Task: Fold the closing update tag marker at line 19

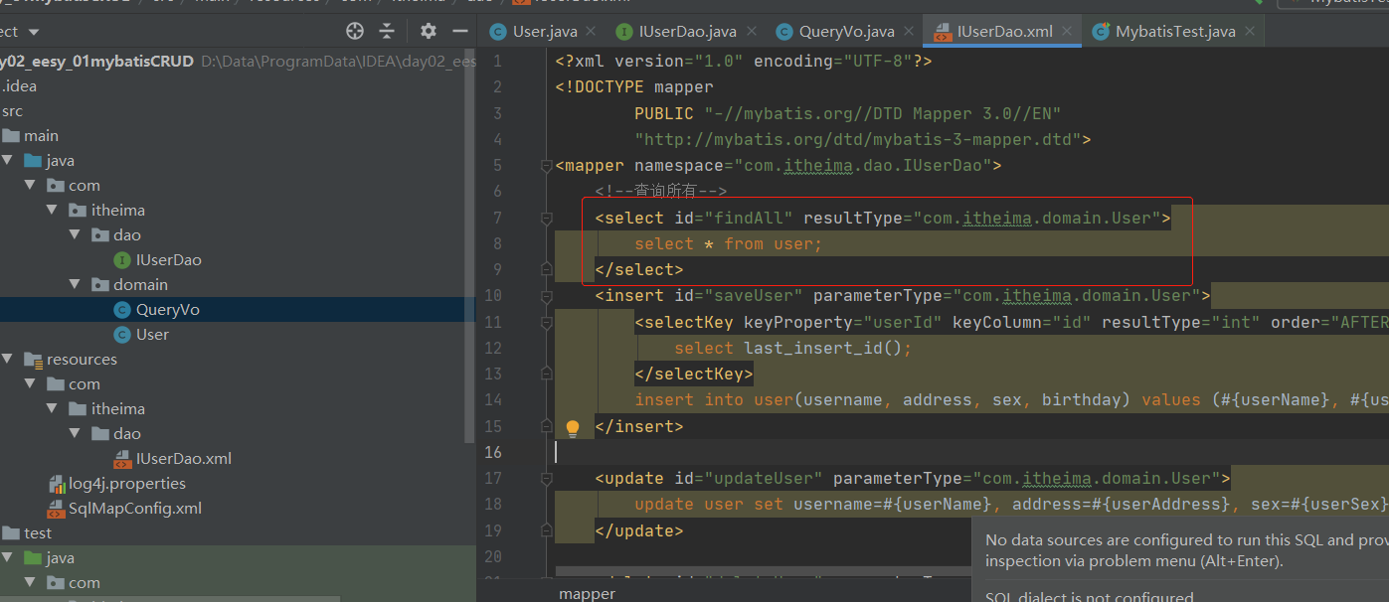Action: pos(546,530)
